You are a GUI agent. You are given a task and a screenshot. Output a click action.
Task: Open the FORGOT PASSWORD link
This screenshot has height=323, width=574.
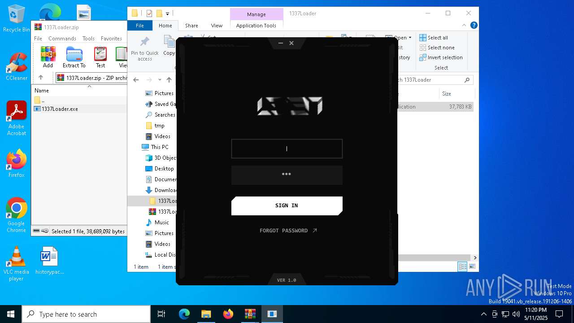(288, 231)
